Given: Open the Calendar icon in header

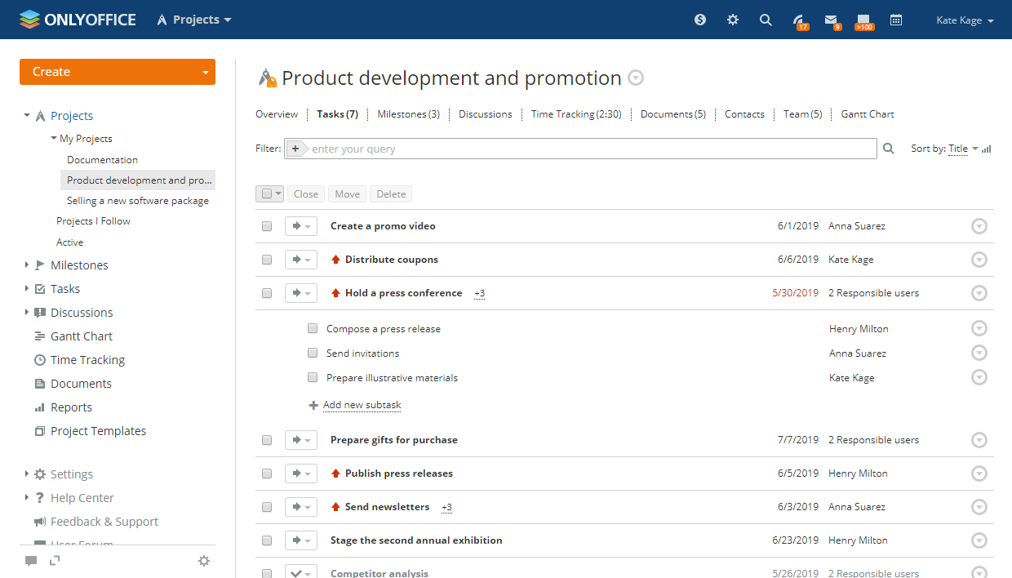Looking at the screenshot, I should 896,20.
